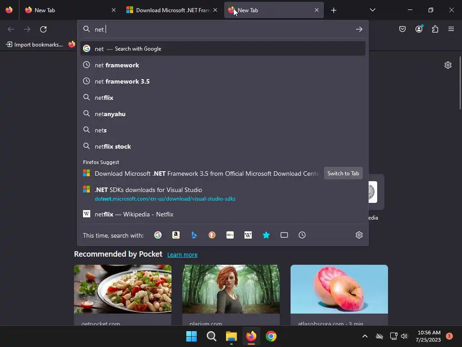Viewport: 462px width, 347px height.
Task: Search this time with Google icon
Action: click(x=158, y=235)
